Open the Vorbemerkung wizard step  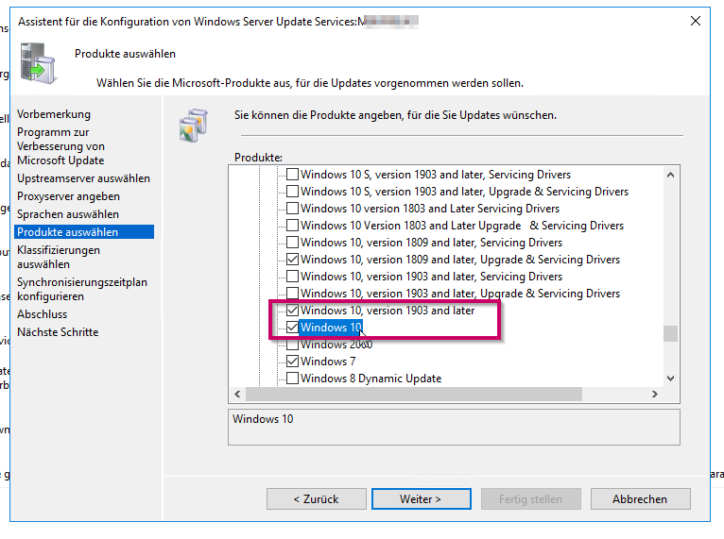[54, 114]
